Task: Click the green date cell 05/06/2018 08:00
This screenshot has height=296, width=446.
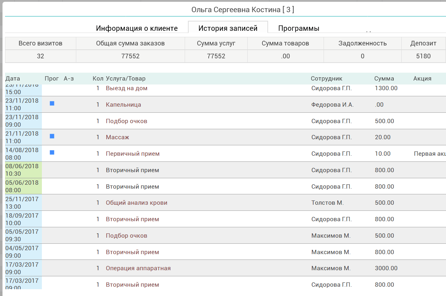Action: [x=24, y=186]
